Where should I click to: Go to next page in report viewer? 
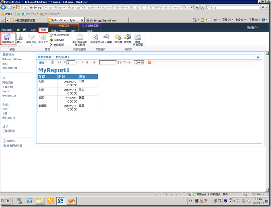(x=83, y=62)
